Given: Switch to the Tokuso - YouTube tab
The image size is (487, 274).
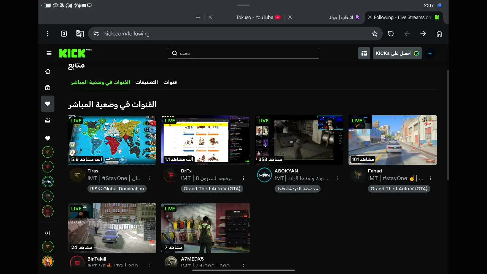Looking at the screenshot, I should point(255,17).
